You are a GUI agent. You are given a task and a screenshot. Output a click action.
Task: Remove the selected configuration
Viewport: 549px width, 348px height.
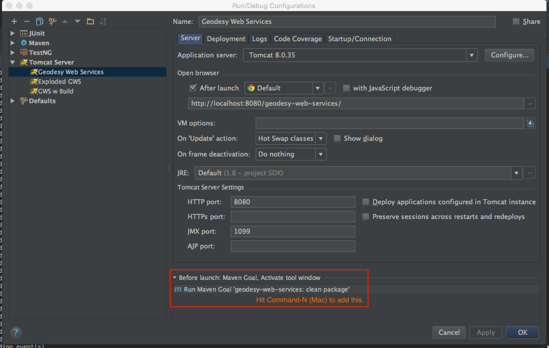coord(26,21)
